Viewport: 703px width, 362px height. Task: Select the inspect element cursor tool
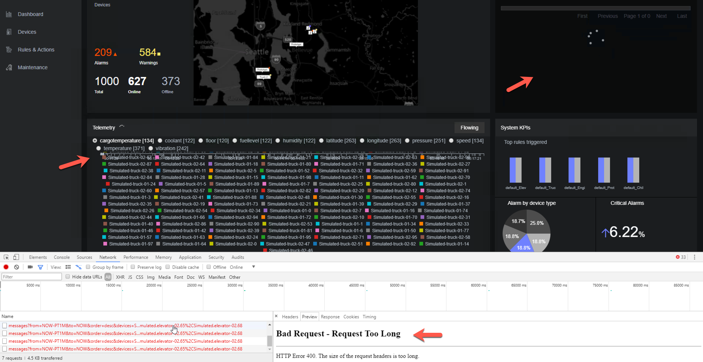(x=6, y=257)
